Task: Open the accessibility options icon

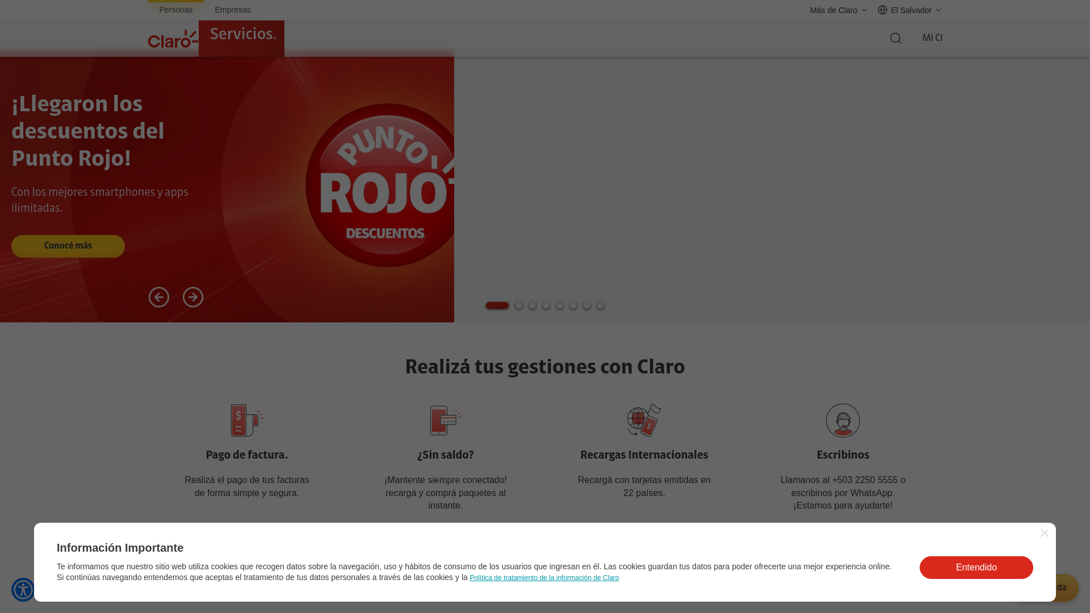Action: click(23, 590)
